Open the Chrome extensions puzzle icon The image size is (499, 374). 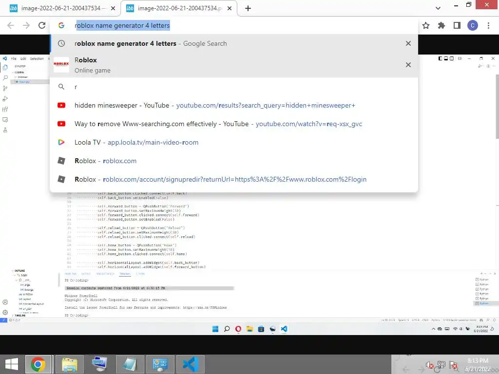tap(441, 25)
